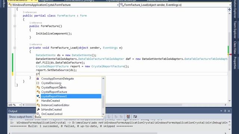Image resolution: width=239 pixels, height=134 pixels.
Task: Collapse the FormFacture class outline region
Action: [15, 16]
